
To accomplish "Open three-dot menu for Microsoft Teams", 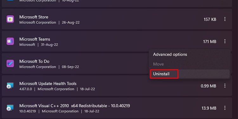I will tap(225, 41).
